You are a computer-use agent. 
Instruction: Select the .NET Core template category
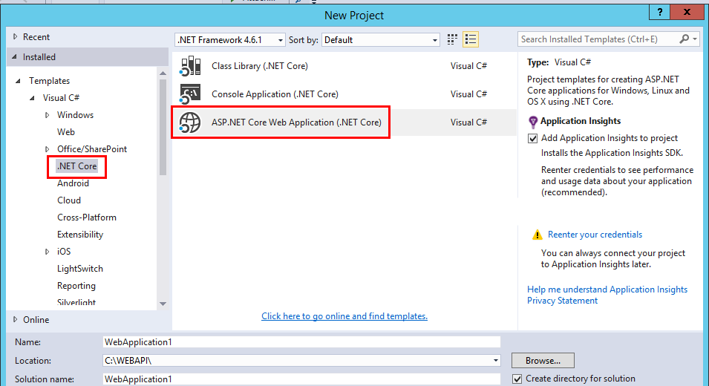coord(77,166)
